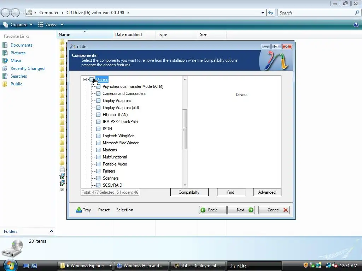Click the component tree scroll up arrow
Viewport: 362px width, 271px height.
tap(185, 79)
